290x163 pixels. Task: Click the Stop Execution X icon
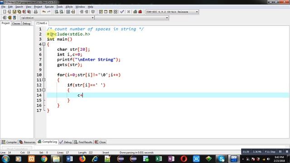coord(129,12)
